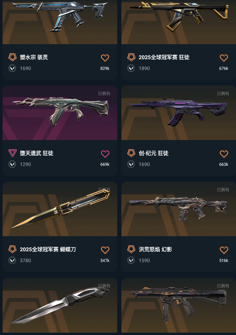
Task: Open the 堕天遗武 狂徒 weapon image
Action: coord(60,113)
